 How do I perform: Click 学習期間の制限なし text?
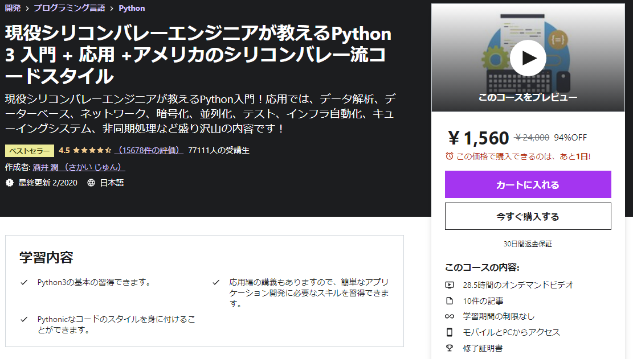click(x=499, y=316)
